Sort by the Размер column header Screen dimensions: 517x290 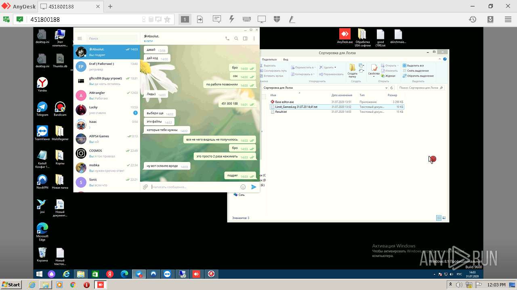pyautogui.click(x=392, y=95)
